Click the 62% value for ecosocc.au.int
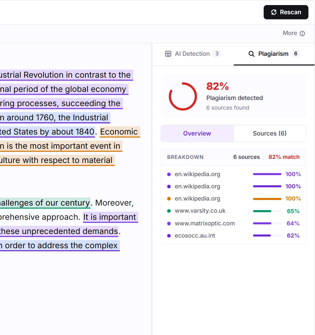Image resolution: width=315 pixels, height=335 pixels. [x=293, y=236]
